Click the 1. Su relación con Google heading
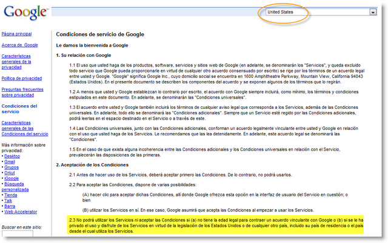This screenshot has width=388, height=243. click(84, 55)
